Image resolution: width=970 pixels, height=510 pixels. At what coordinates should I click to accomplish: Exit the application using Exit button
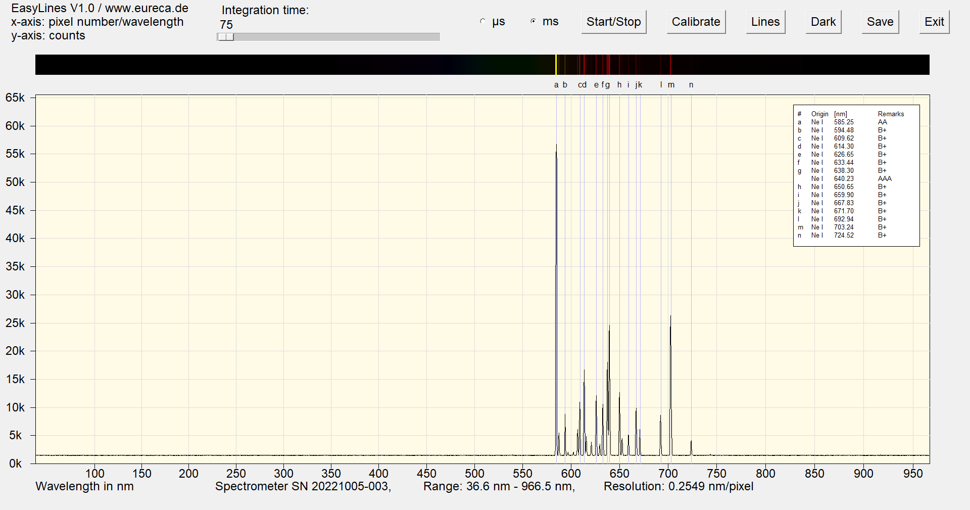point(934,22)
